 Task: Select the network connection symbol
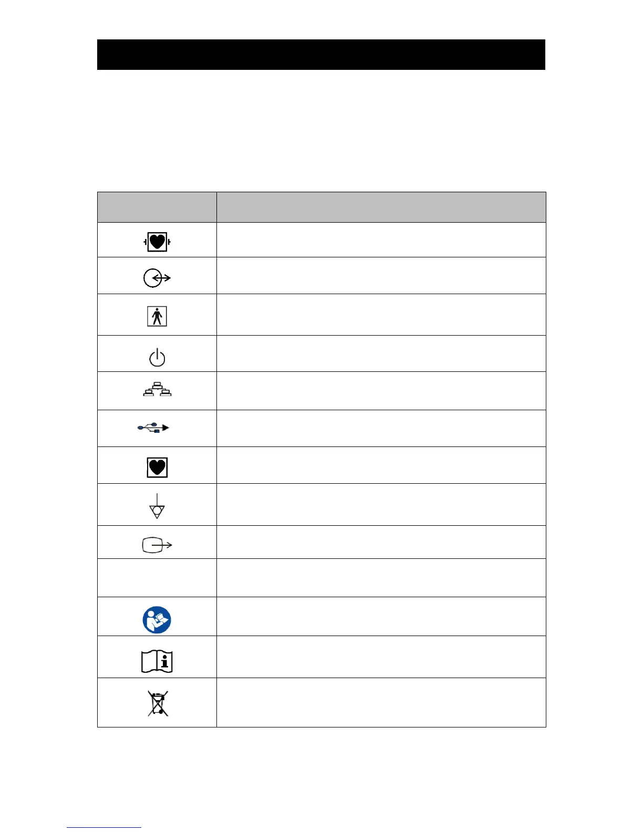pos(157,390)
